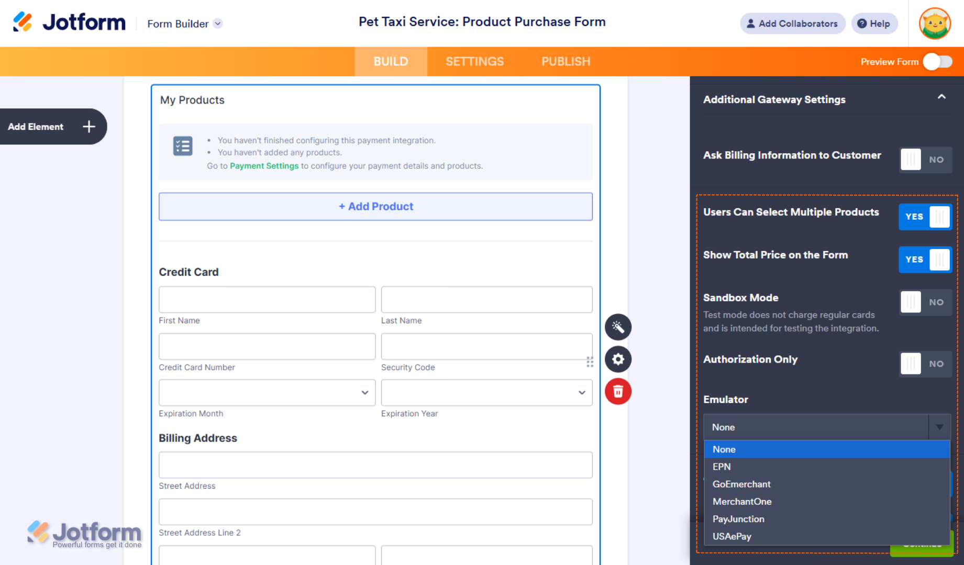Click the user avatar icon
964x565 pixels.
click(x=934, y=24)
